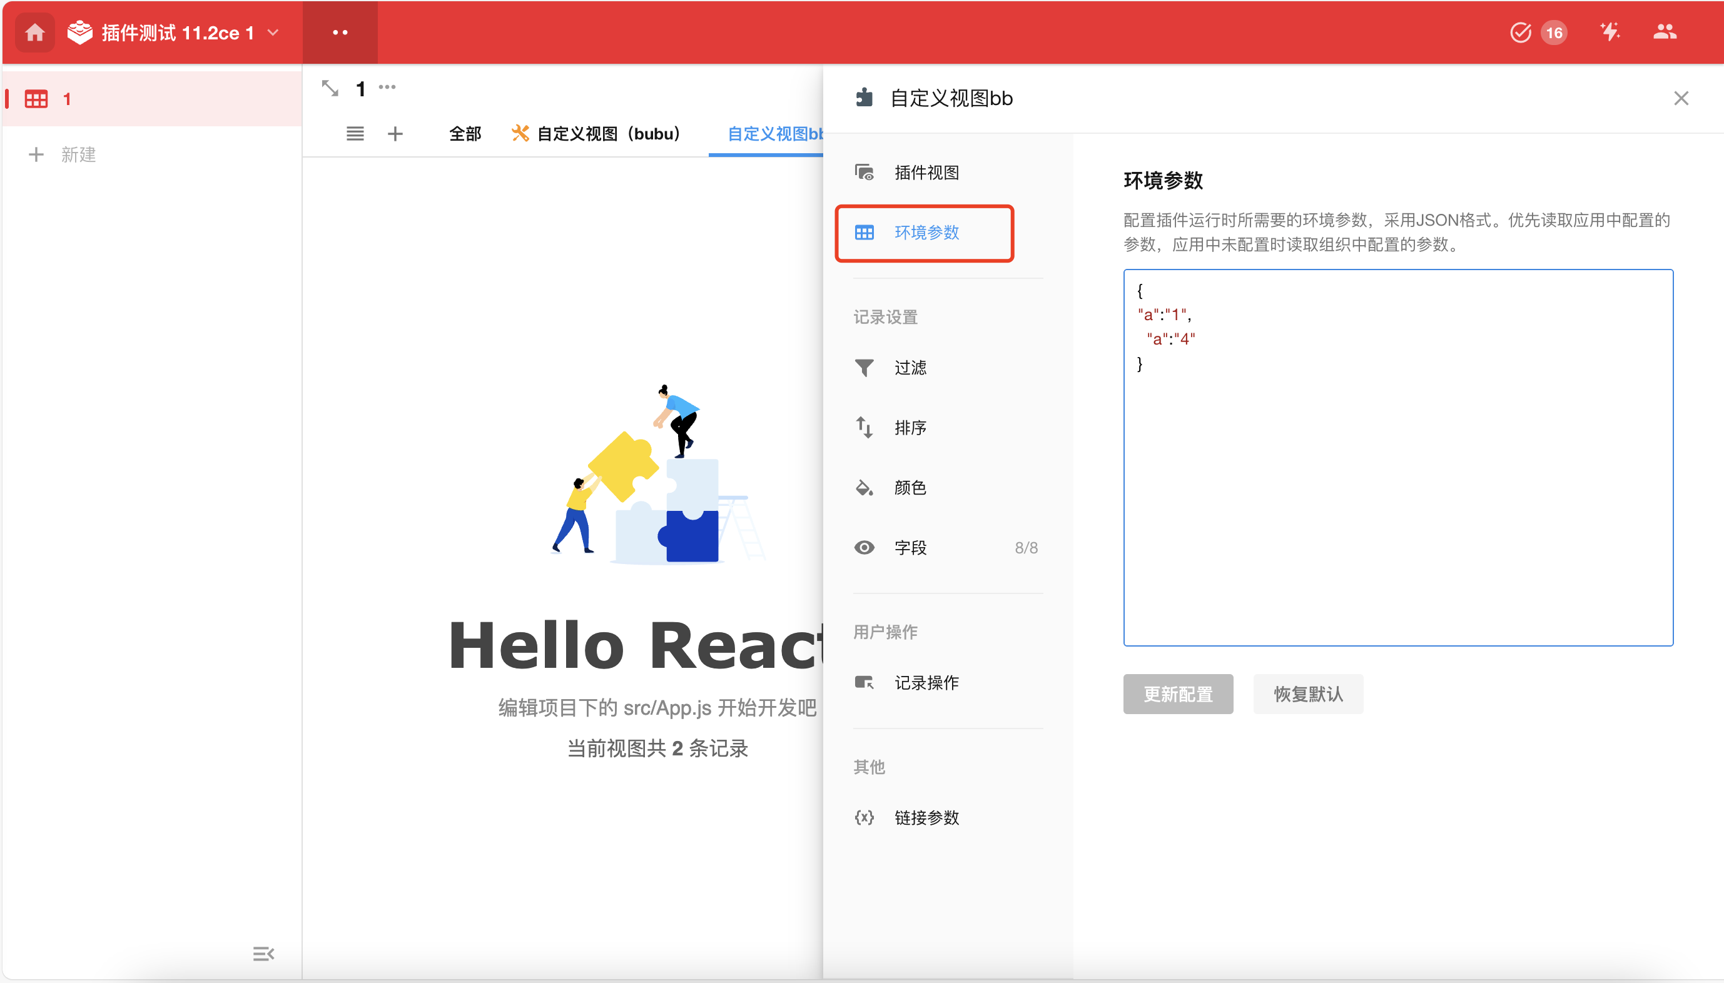Click the plugin puzzle icon in panel header
This screenshot has width=1724, height=983.
pyautogui.click(x=865, y=98)
